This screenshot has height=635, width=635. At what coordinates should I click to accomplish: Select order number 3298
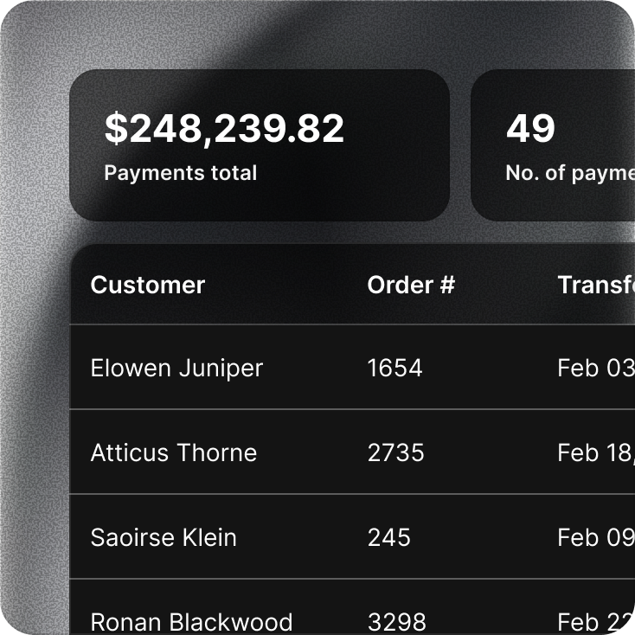click(396, 622)
